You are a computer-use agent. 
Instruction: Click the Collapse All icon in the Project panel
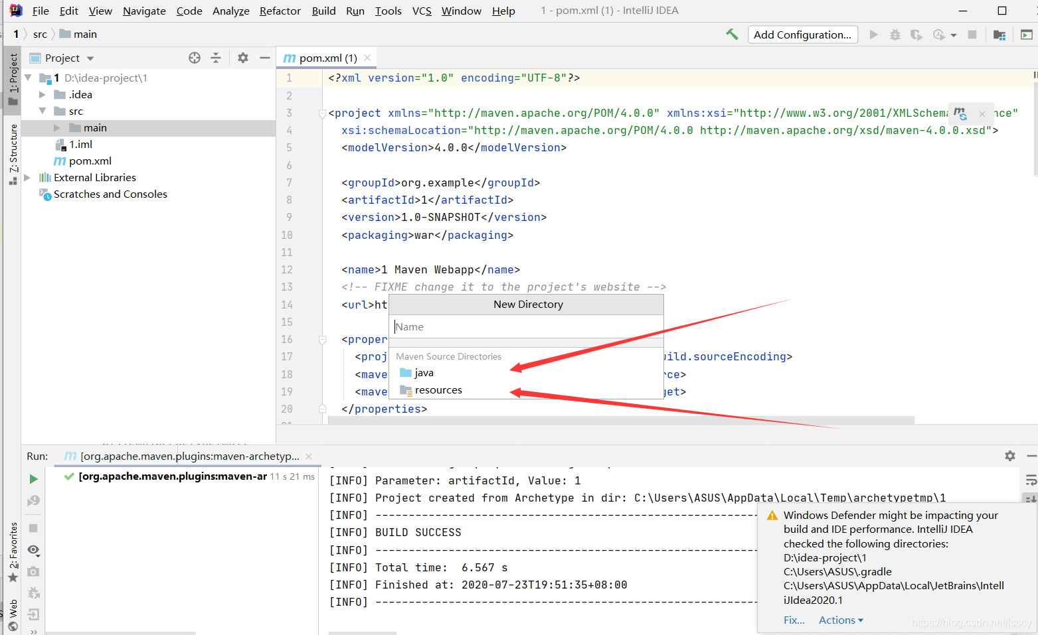coord(216,58)
